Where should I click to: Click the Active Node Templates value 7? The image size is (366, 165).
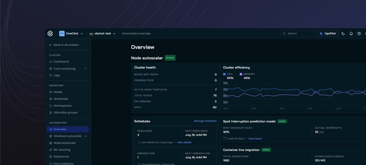[x=216, y=90]
